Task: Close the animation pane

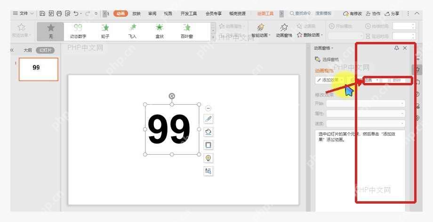Action: click(405, 48)
